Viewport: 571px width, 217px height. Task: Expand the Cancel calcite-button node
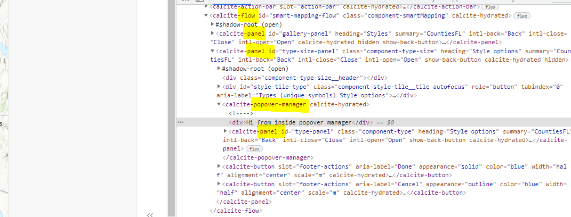(219, 184)
